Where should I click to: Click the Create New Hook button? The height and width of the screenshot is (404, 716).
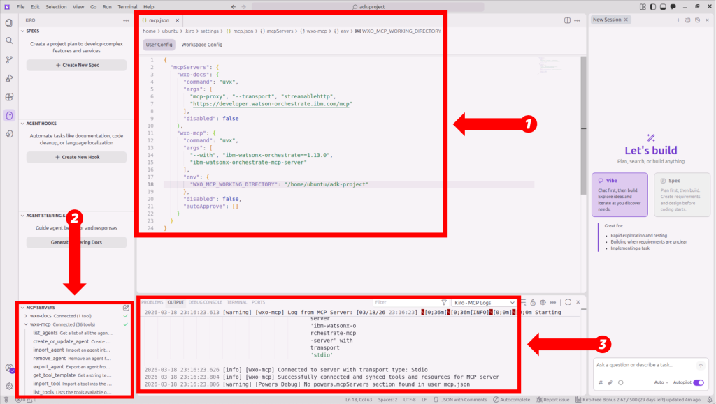tap(76, 157)
